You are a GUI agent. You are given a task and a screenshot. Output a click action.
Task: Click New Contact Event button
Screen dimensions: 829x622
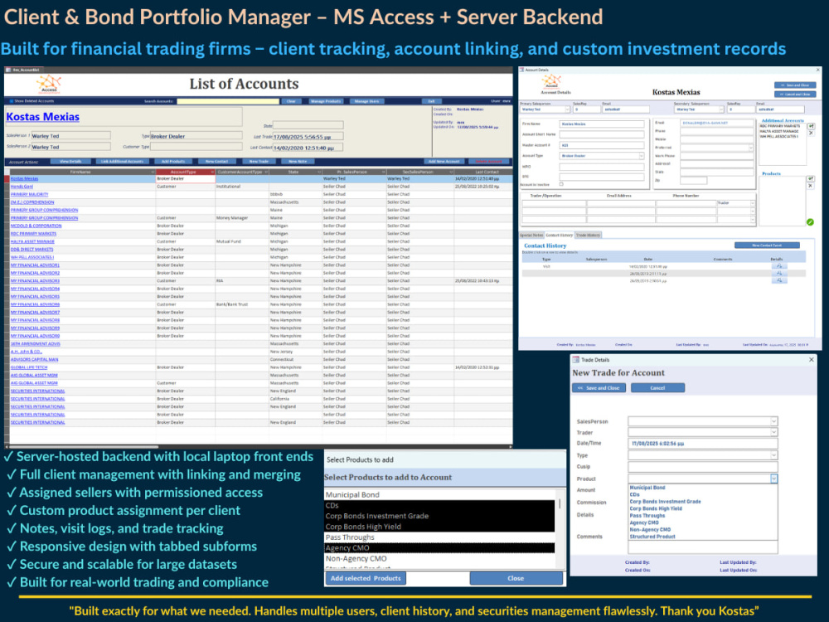tap(767, 245)
